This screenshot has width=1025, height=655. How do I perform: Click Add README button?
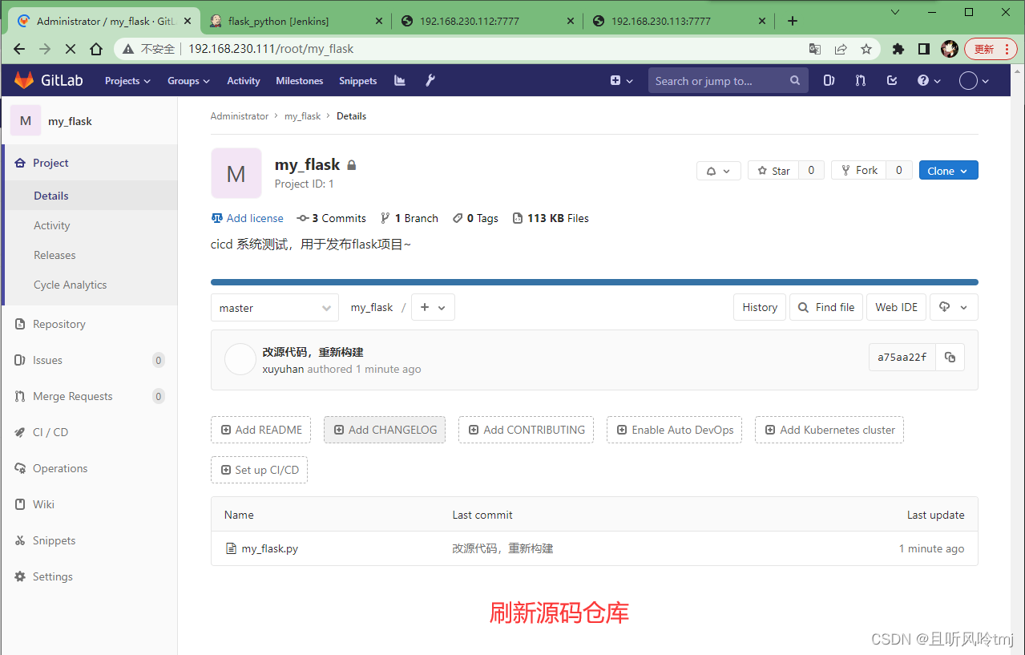tap(261, 430)
